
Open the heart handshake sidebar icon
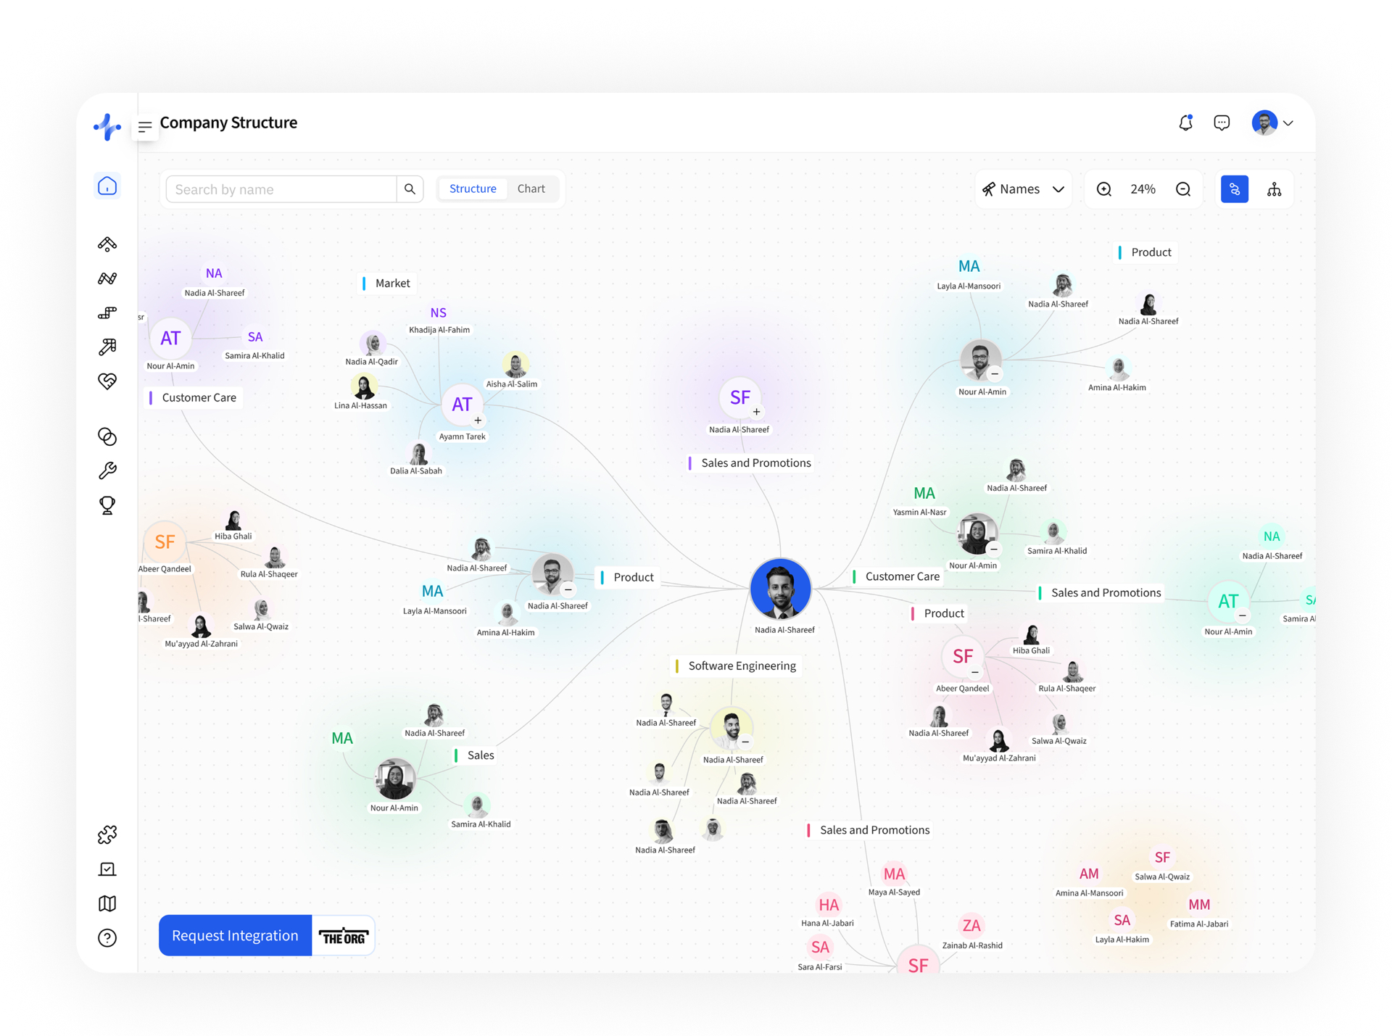(107, 381)
